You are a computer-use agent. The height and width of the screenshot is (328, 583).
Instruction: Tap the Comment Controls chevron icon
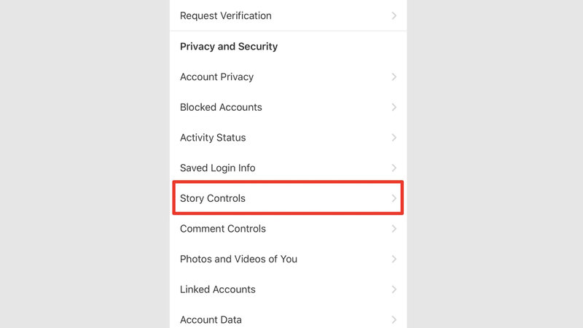394,229
